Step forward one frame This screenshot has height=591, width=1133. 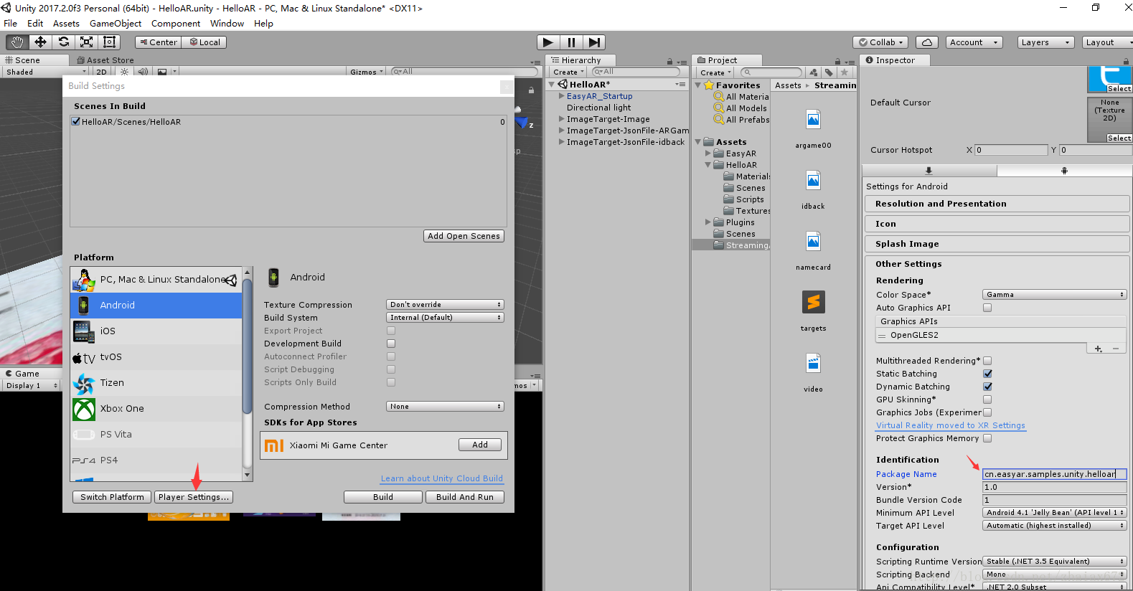coord(594,42)
